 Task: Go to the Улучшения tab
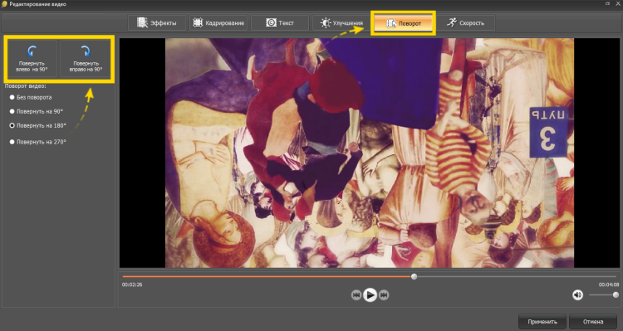pos(341,23)
